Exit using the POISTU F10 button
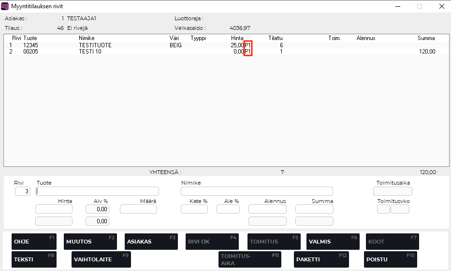 click(390, 259)
